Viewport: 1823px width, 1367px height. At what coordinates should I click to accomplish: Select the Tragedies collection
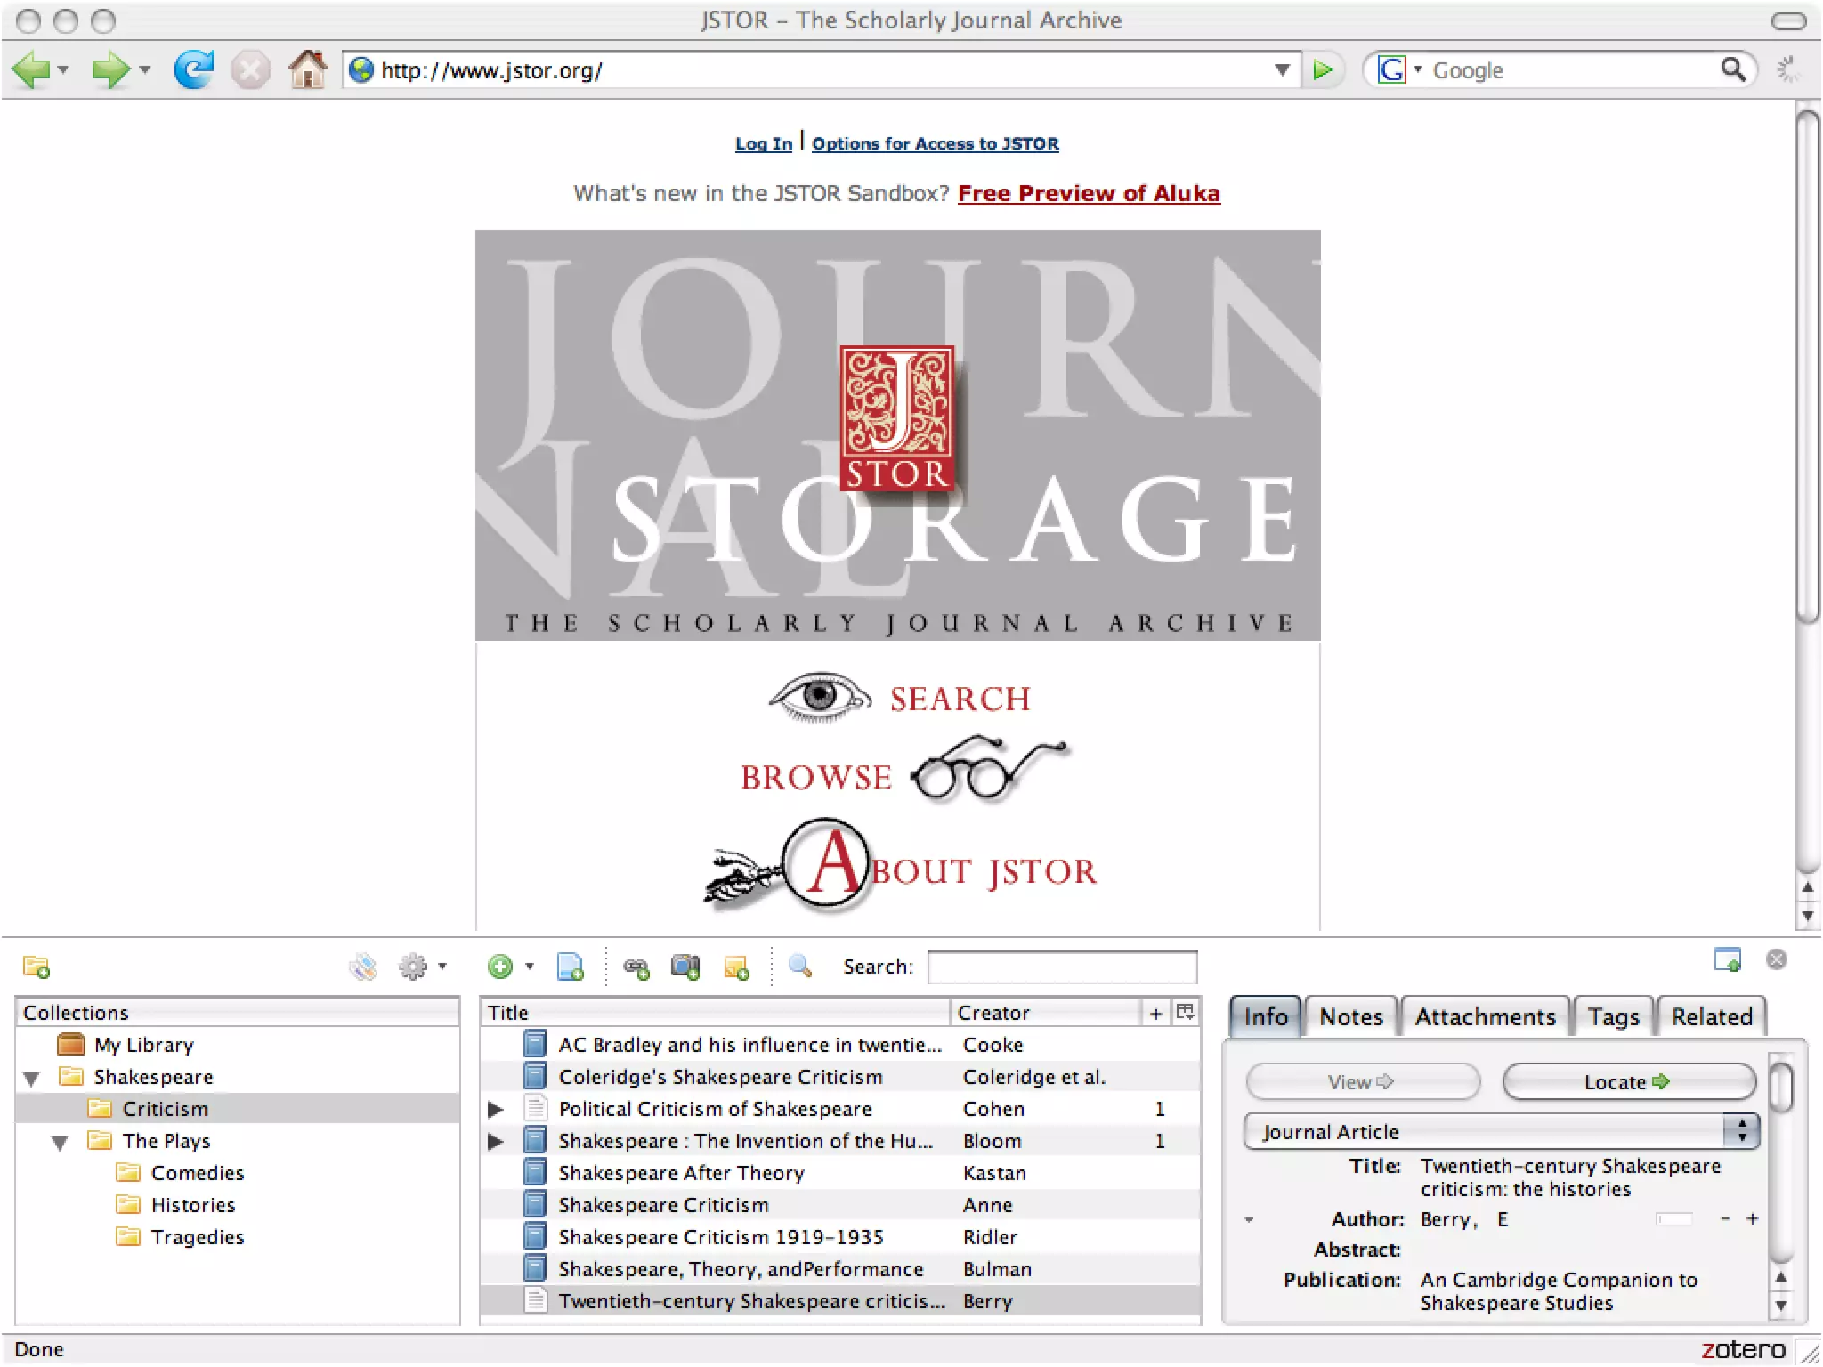(197, 1237)
